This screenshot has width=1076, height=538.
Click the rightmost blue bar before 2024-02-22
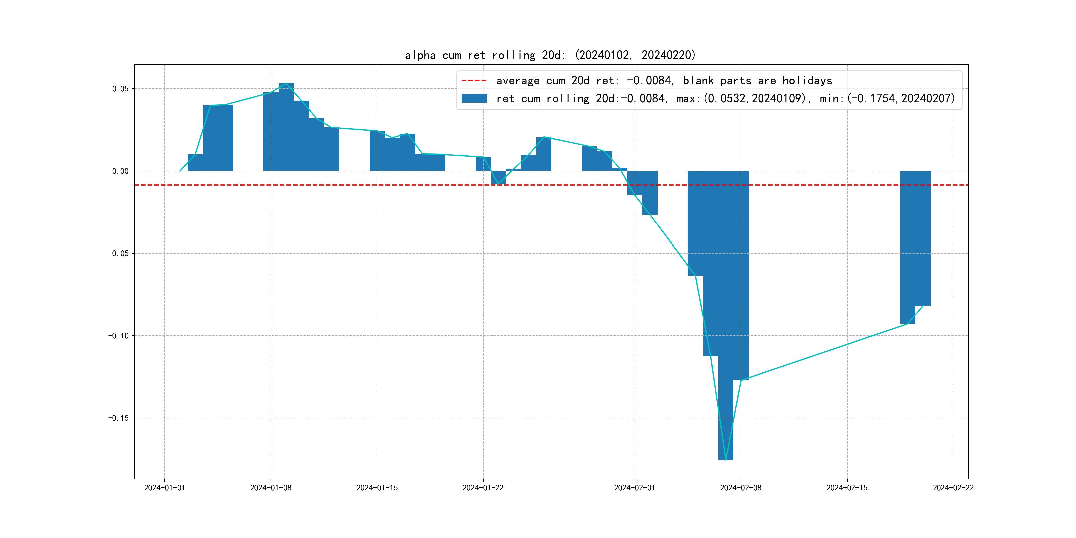923,238
